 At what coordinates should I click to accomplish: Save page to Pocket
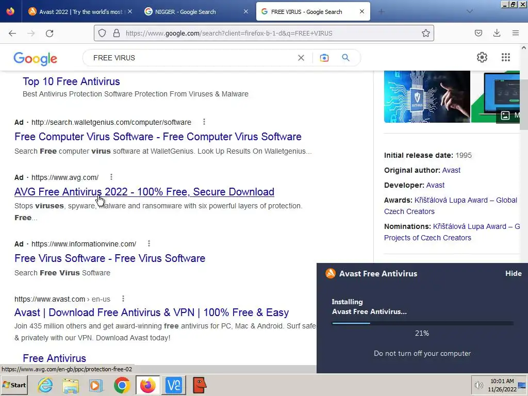[478, 33]
